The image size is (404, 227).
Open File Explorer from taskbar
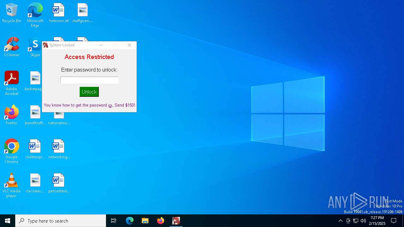pos(145,221)
